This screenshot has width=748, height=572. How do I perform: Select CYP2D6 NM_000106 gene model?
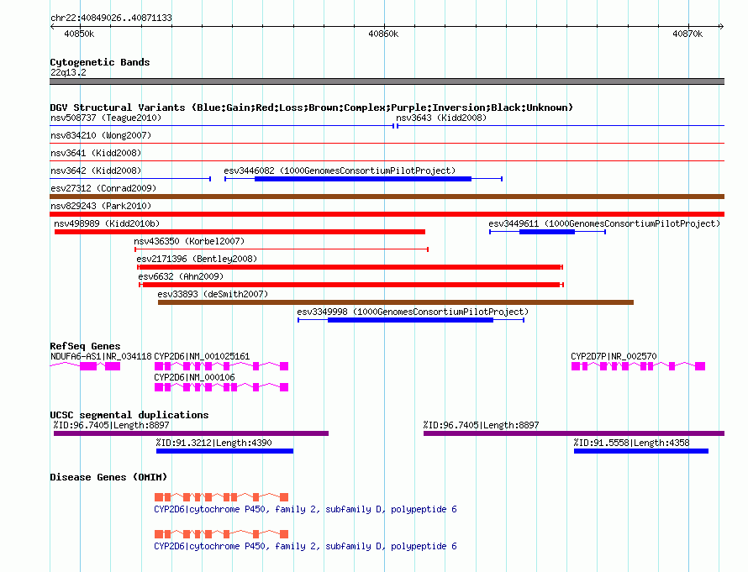tap(221, 387)
